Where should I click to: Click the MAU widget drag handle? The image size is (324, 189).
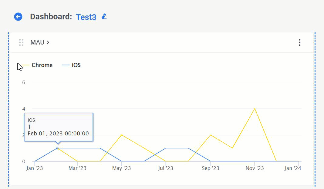coord(21,42)
